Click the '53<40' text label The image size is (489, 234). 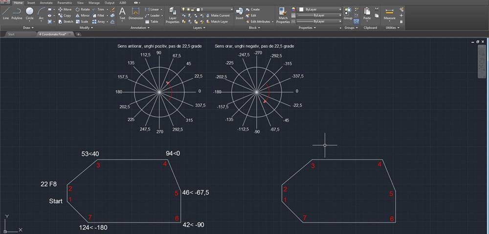90,154
